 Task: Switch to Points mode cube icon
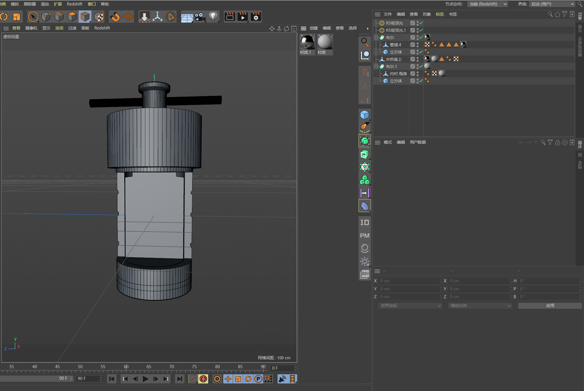(46, 17)
